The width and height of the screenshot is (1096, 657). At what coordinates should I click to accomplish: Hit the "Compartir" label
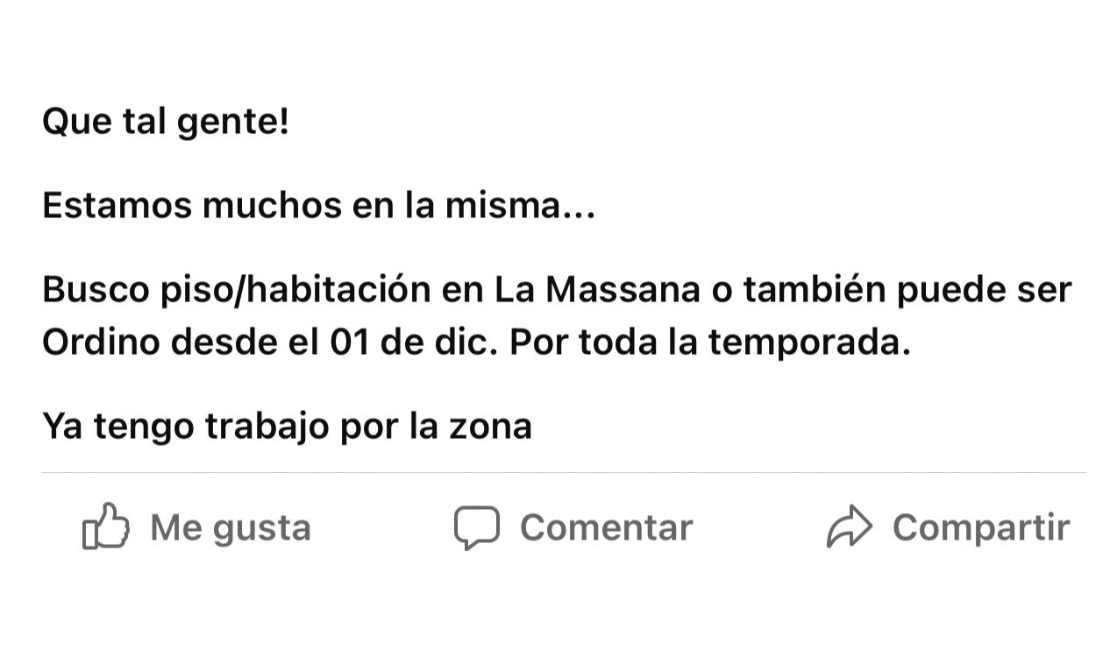(x=980, y=527)
